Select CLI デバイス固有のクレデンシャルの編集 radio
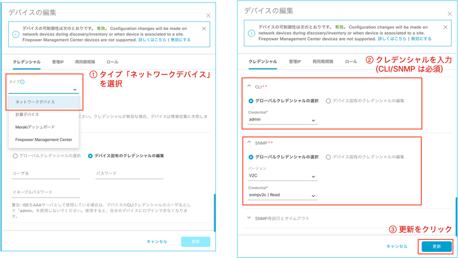 pos(328,101)
